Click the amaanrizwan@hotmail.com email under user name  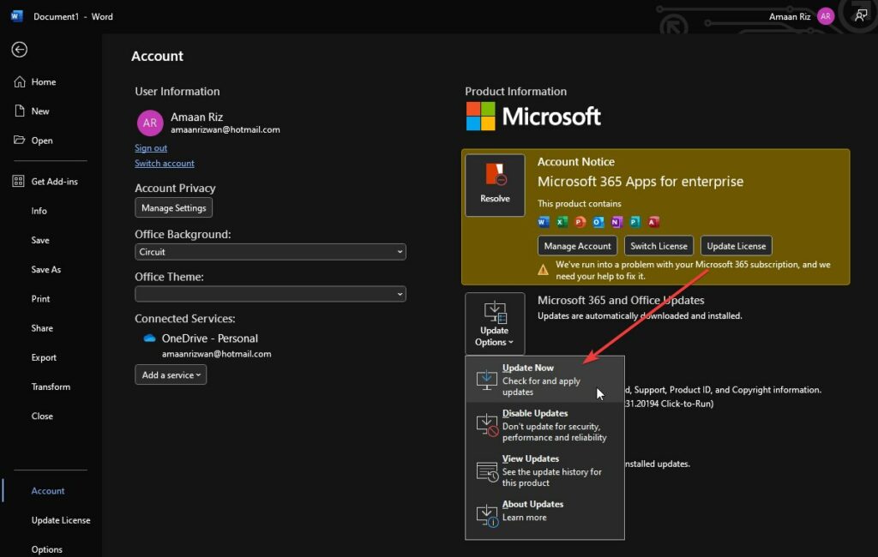[226, 130]
